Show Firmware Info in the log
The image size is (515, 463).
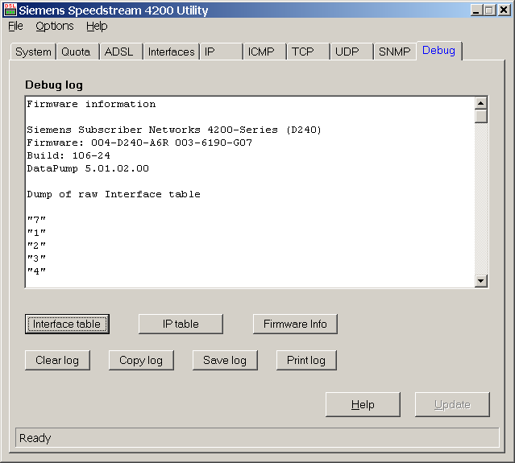pyautogui.click(x=295, y=325)
